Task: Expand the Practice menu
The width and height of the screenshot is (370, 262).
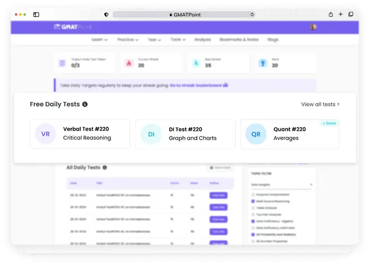Action: pos(127,39)
